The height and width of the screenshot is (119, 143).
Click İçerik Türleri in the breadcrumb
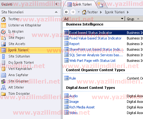pyautogui.click(x=115, y=12)
